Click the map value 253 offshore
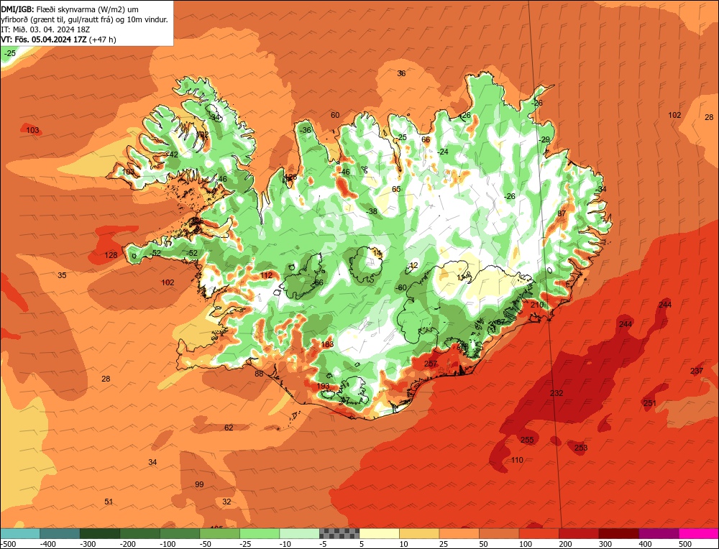This screenshot has width=719, height=549. [x=581, y=448]
